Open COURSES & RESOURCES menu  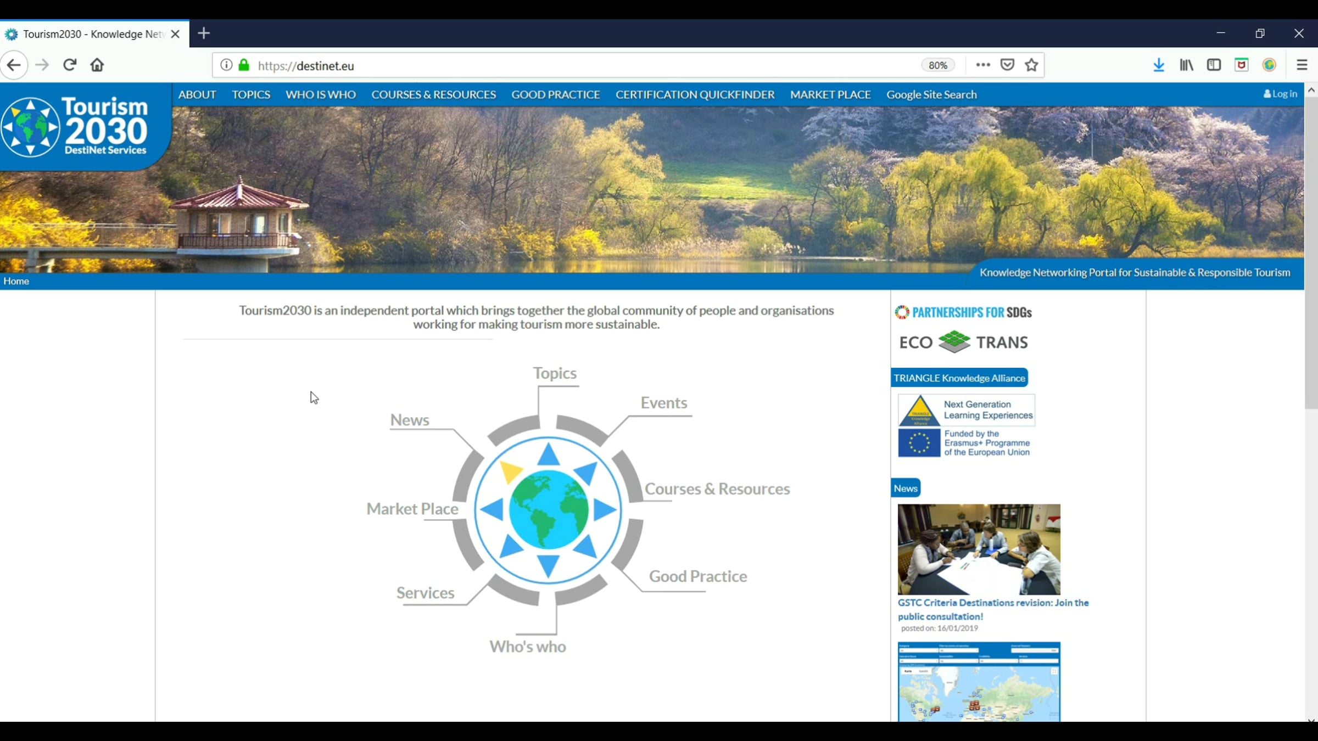pyautogui.click(x=434, y=94)
